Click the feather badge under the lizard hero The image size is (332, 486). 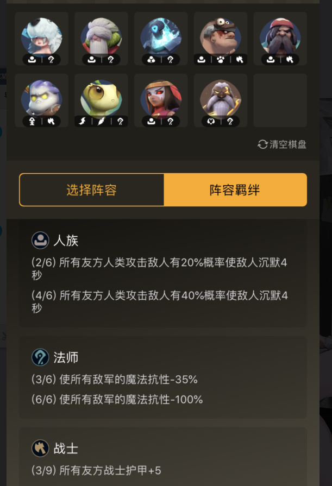(102, 121)
